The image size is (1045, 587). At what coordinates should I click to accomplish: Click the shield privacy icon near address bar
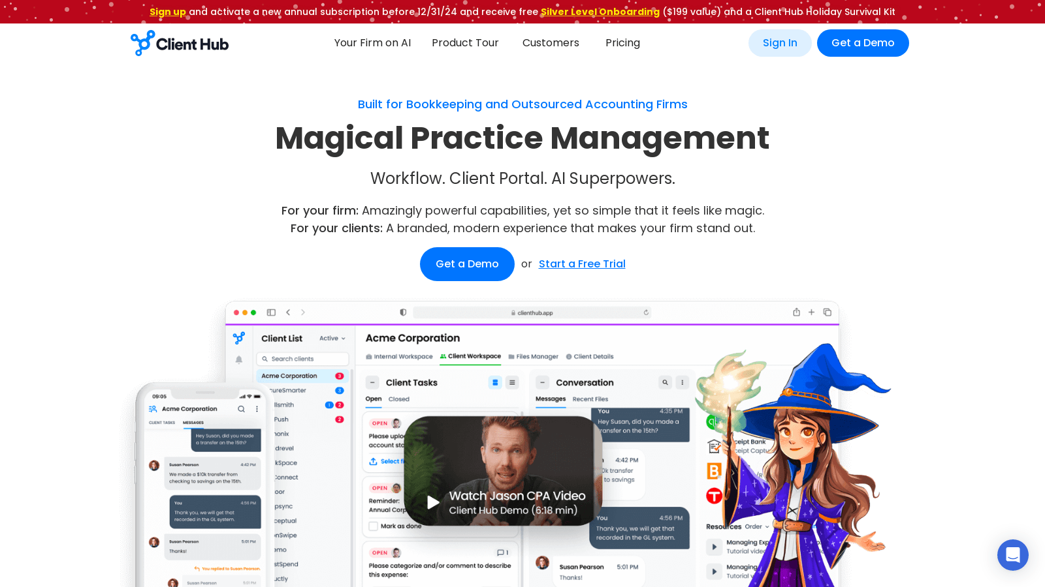403,312
